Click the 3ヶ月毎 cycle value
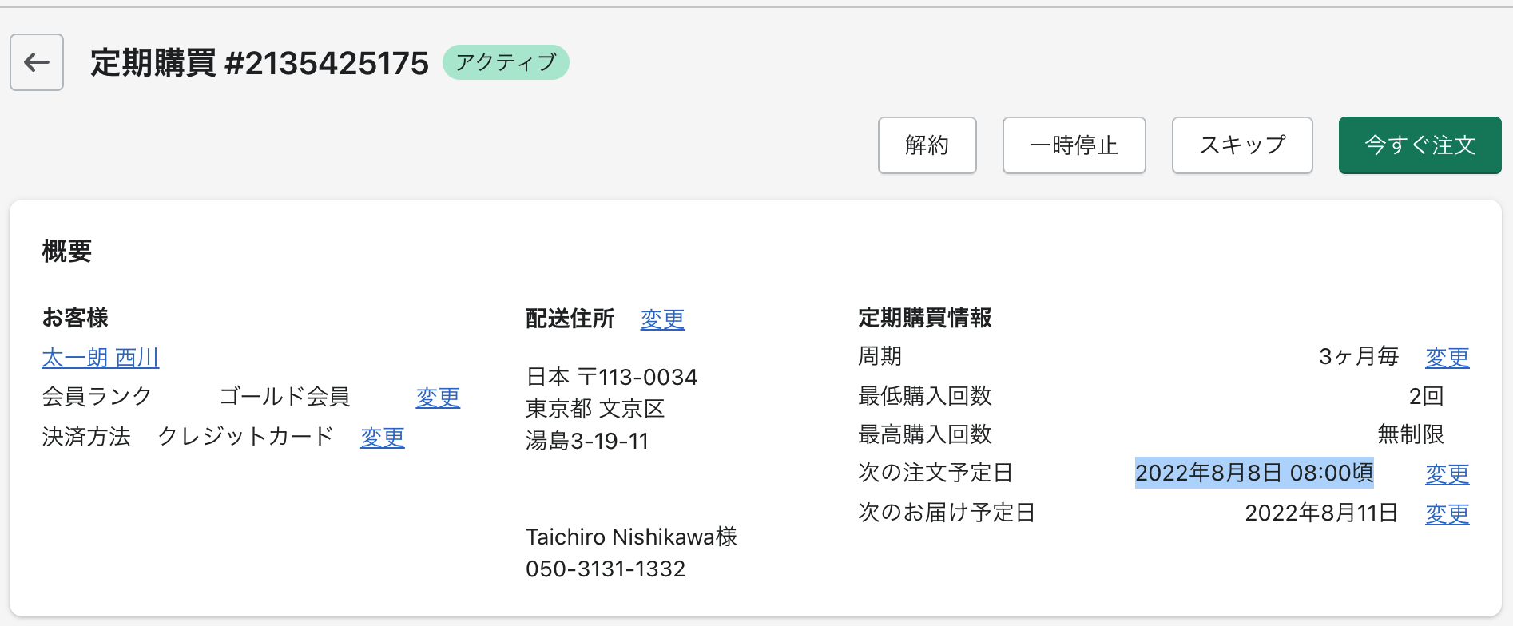 (1358, 356)
